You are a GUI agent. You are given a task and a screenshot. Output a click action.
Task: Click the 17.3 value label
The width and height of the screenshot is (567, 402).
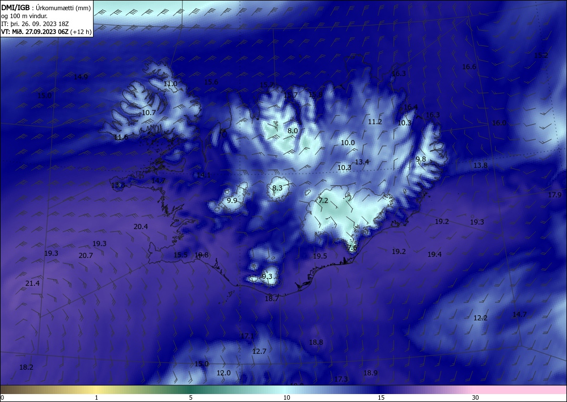(x=341, y=379)
